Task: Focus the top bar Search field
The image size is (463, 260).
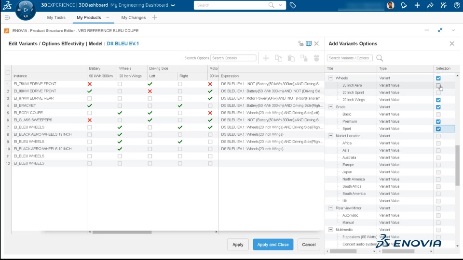Action: (x=232, y=5)
